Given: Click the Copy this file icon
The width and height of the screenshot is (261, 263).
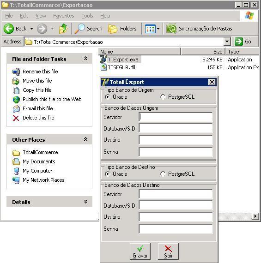Looking at the screenshot, I should click(x=16, y=90).
